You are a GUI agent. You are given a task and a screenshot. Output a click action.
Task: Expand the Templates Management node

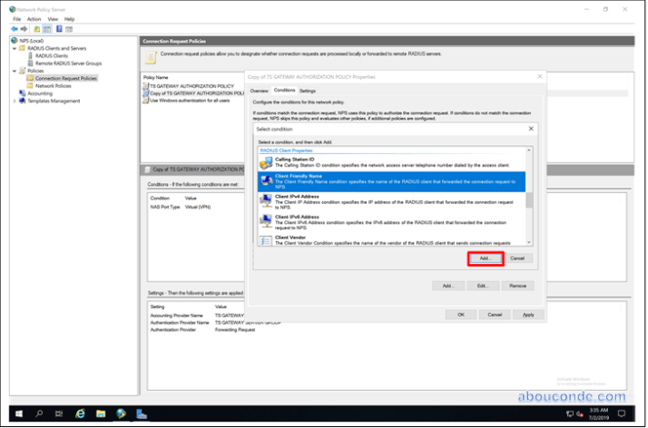point(14,101)
